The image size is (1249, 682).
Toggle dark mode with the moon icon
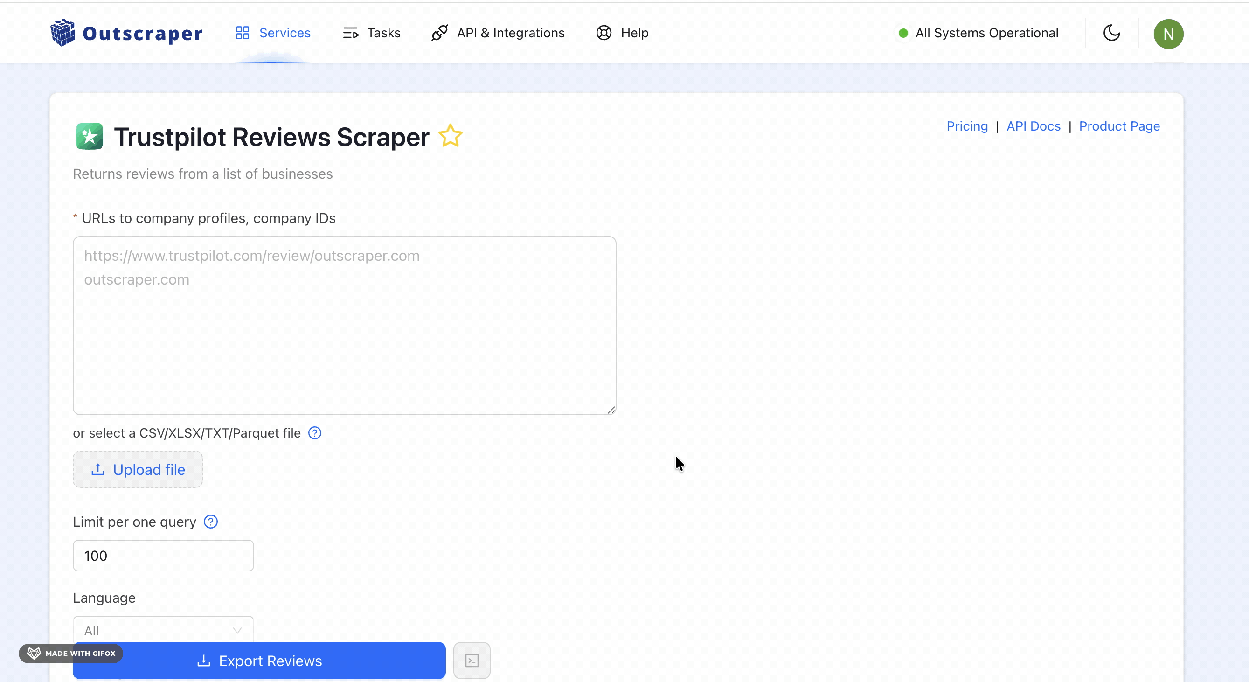pyautogui.click(x=1111, y=33)
